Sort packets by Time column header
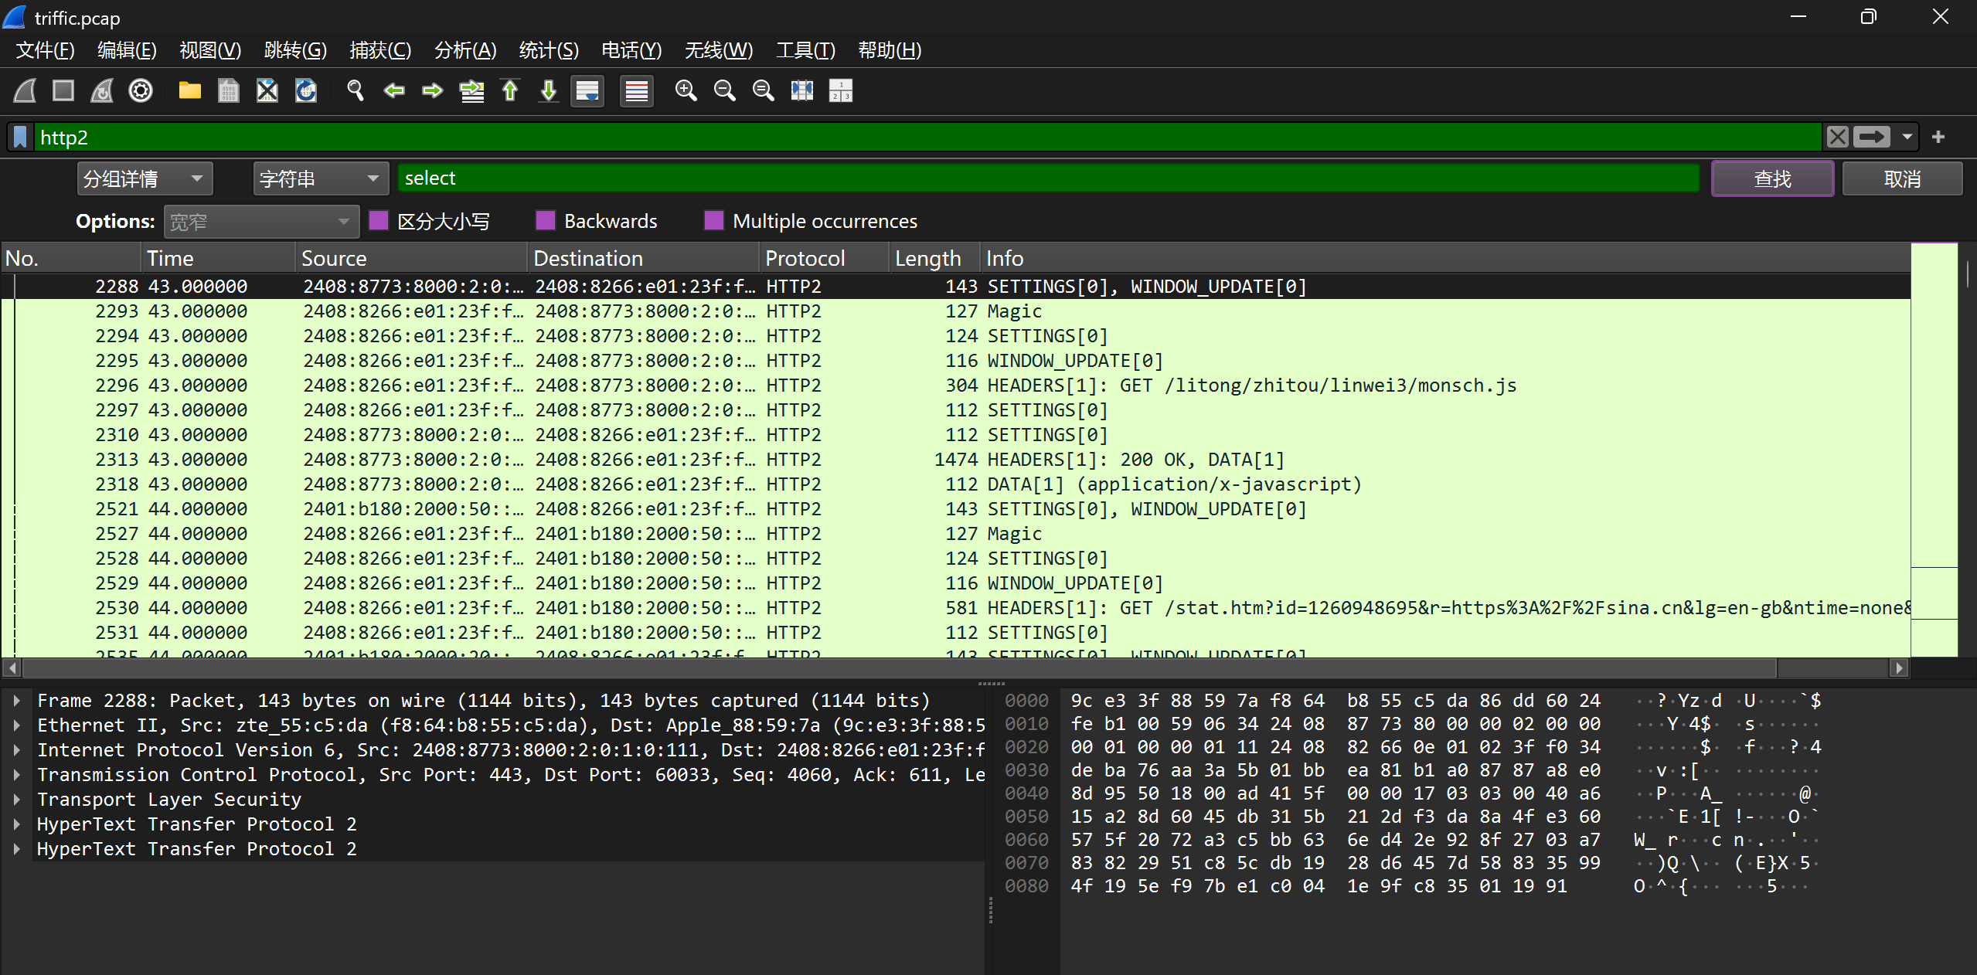Viewport: 1977px width, 975px height. tap(219, 258)
